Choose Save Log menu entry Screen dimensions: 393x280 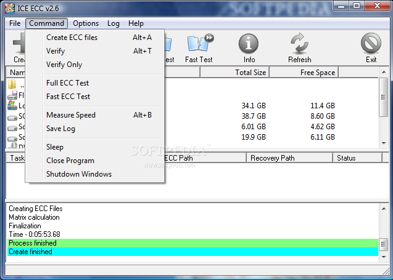click(x=95, y=129)
